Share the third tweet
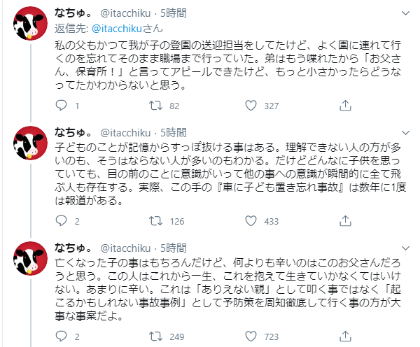This screenshot has height=347, width=420. 345,337
